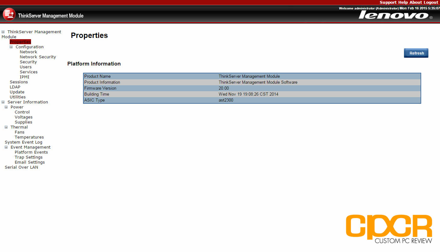Open the System Event Log
The width and height of the screenshot is (440, 252).
click(x=24, y=142)
